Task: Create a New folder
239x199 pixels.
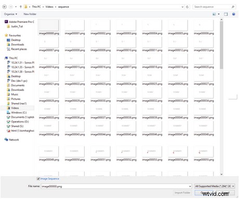Action: tap(30, 14)
